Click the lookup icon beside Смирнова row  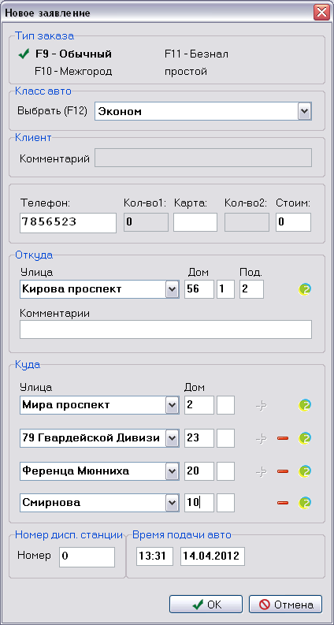(x=305, y=503)
